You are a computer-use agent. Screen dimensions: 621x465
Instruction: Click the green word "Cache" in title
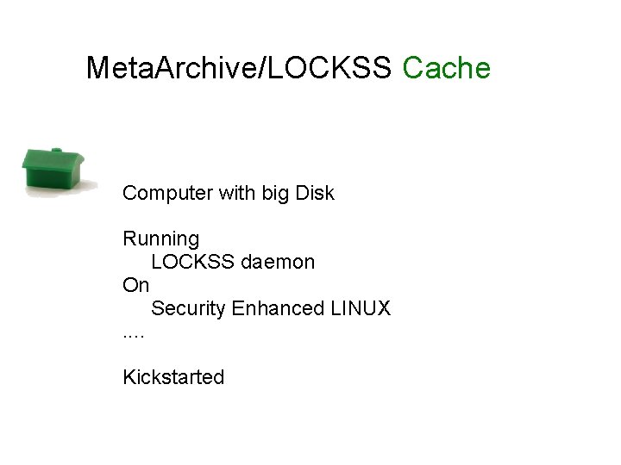[x=446, y=67]
